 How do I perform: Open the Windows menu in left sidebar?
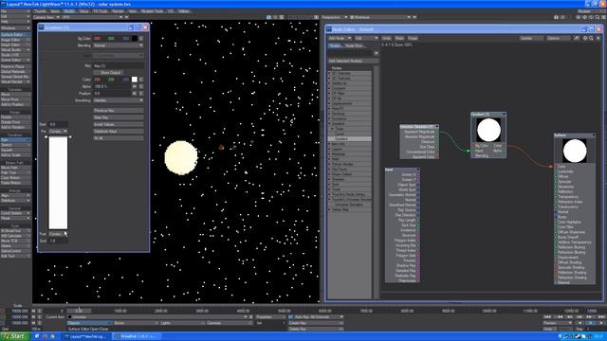pos(15,28)
